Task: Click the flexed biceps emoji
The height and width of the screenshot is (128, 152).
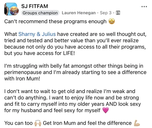Action: [137, 123]
